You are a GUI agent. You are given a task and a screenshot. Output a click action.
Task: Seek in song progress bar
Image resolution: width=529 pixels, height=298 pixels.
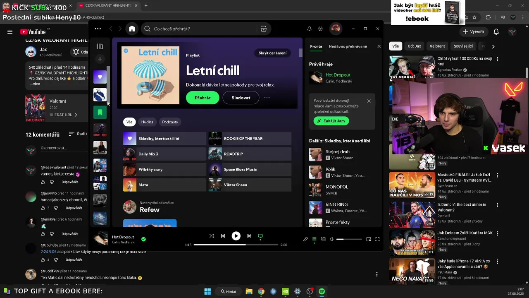pos(236,245)
